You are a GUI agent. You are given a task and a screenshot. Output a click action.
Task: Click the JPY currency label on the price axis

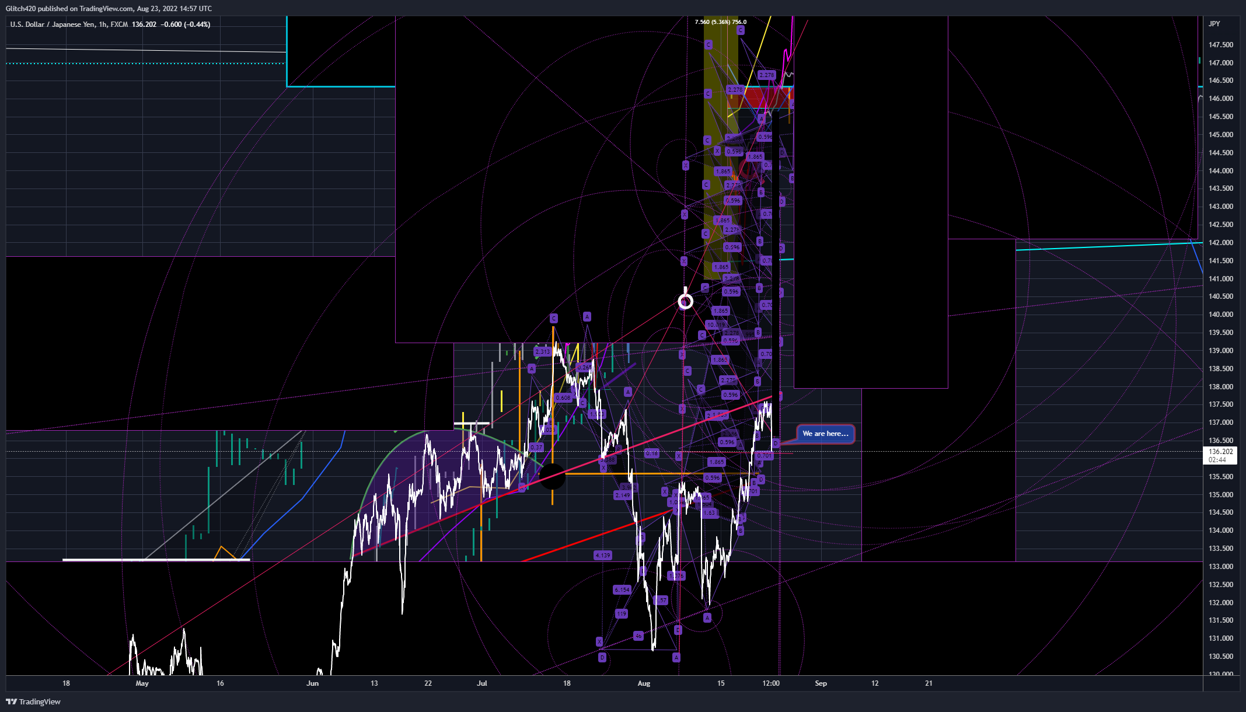click(1214, 24)
